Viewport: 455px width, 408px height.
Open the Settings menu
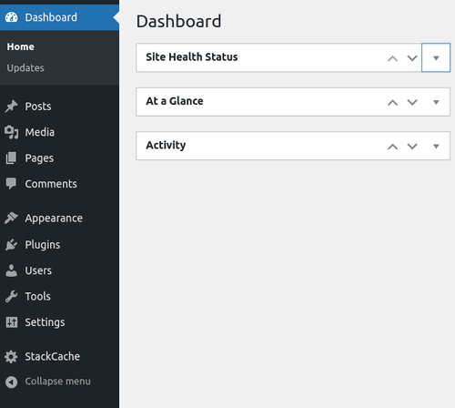coord(45,322)
